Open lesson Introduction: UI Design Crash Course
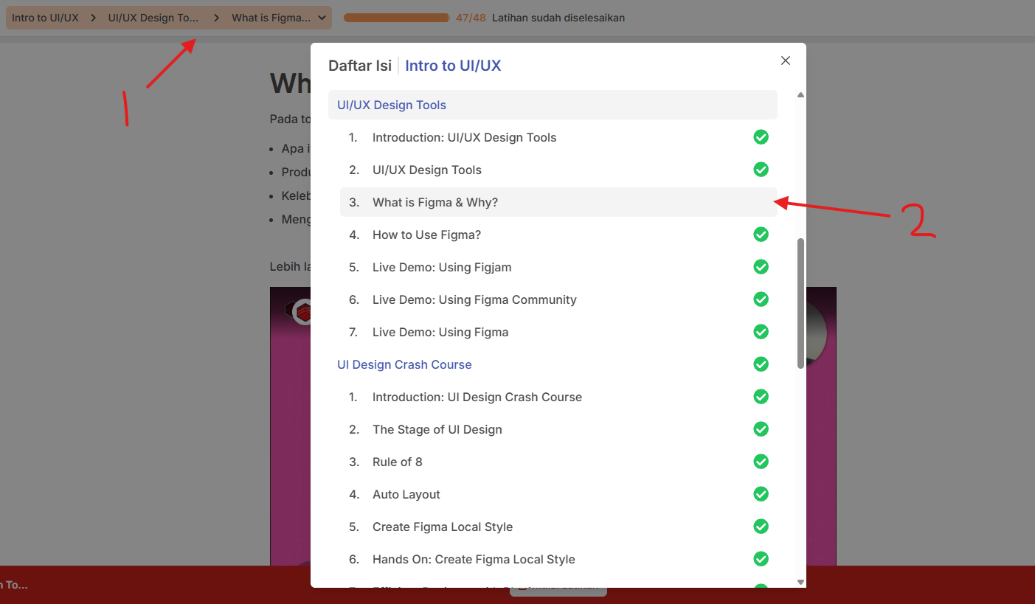The image size is (1035, 604). 558,397
